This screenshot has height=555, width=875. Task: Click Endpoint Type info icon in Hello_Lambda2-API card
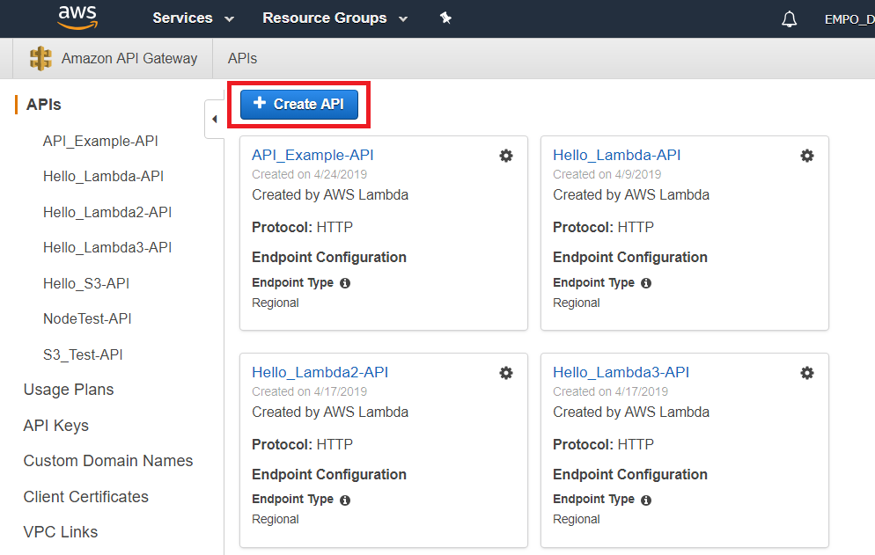point(345,500)
